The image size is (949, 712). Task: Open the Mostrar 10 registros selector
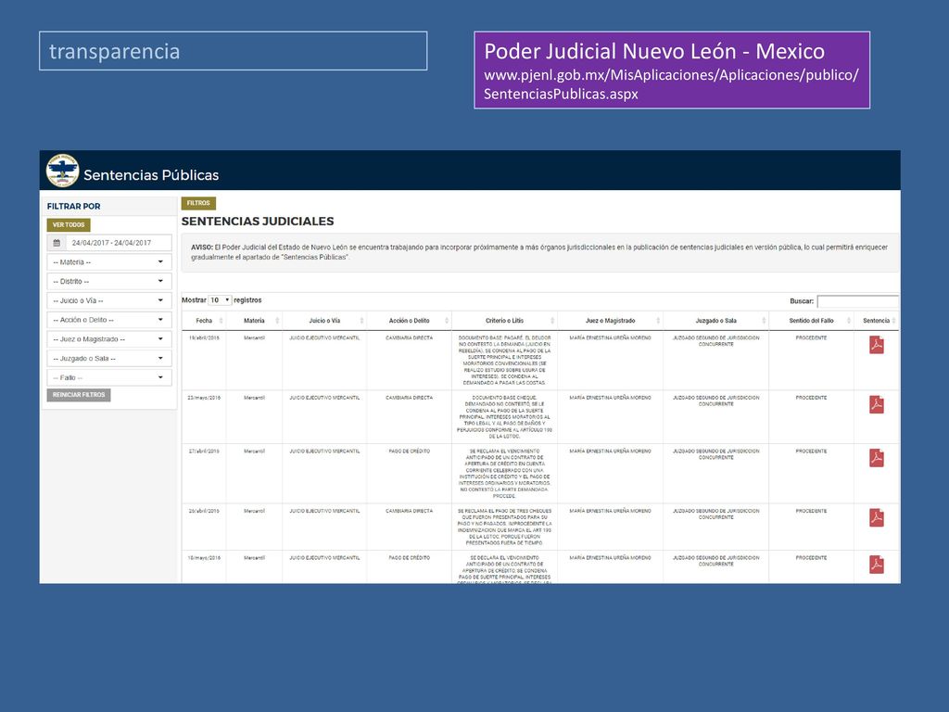click(x=220, y=300)
